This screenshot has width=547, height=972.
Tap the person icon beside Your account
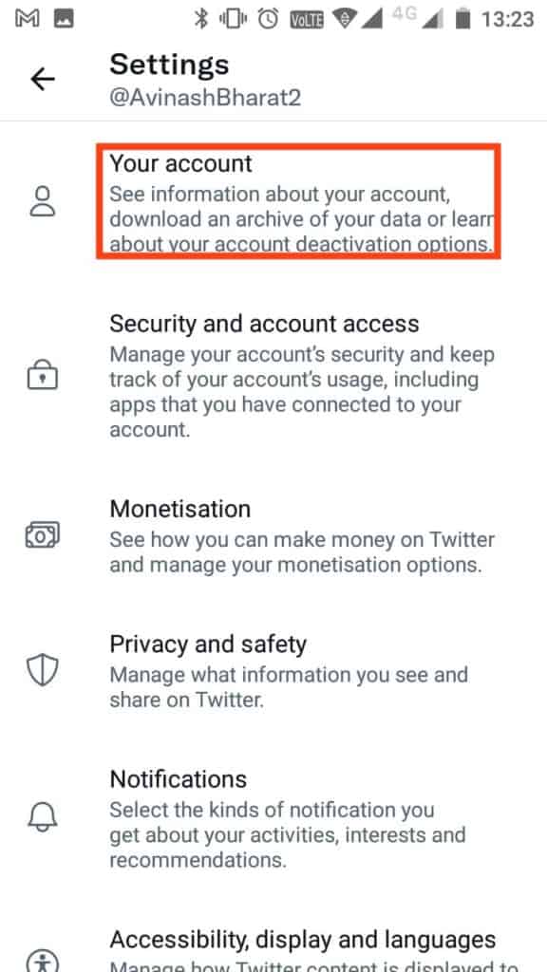click(43, 202)
